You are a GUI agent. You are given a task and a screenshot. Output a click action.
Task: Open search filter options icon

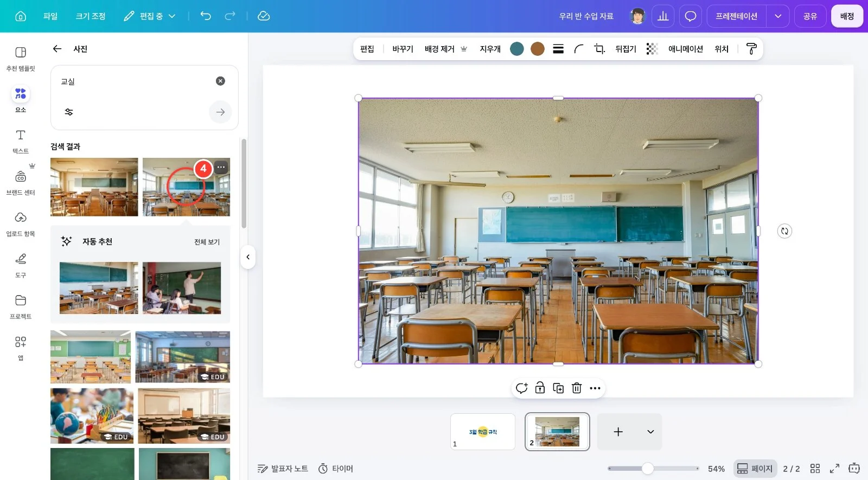tap(69, 112)
